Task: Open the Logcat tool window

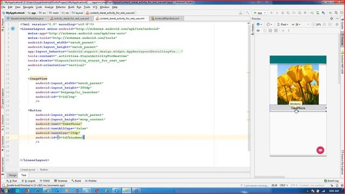Action: (x=29, y=181)
